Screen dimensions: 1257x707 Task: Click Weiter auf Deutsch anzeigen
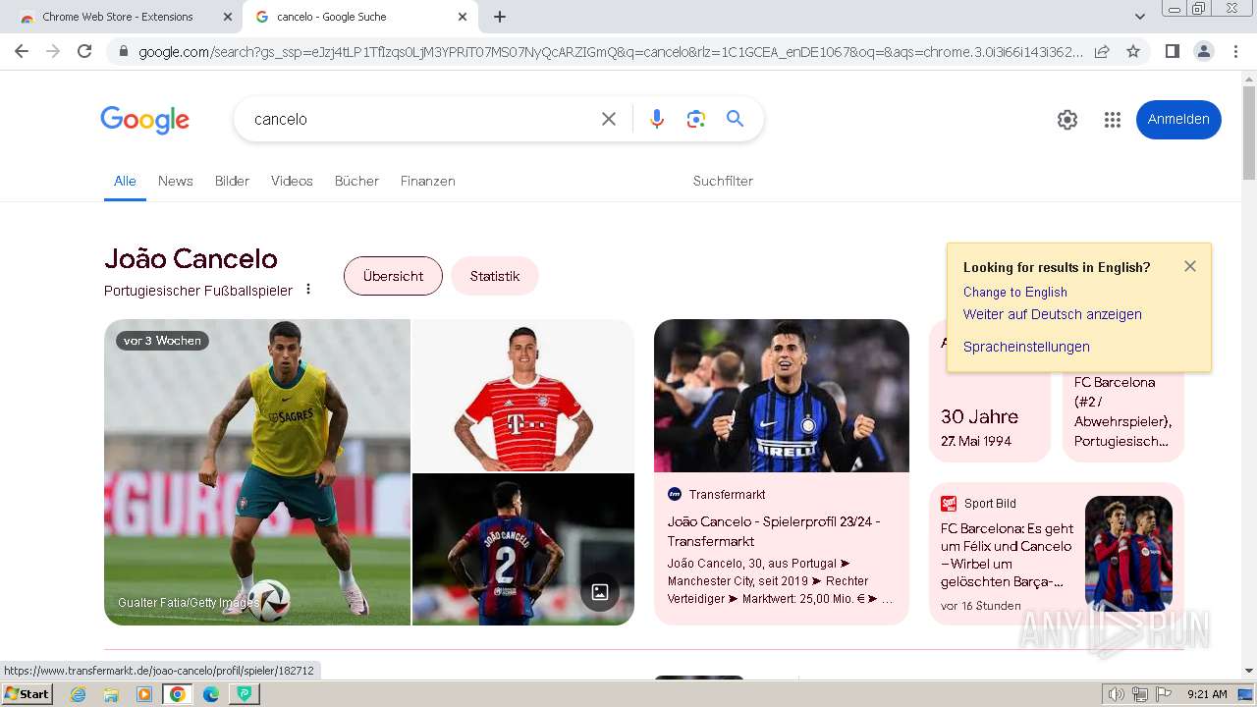(1053, 314)
